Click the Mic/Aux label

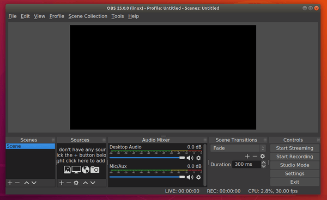(x=118, y=166)
